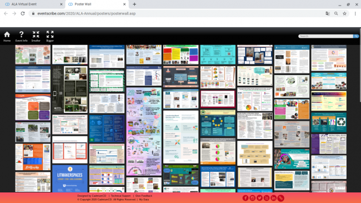Make posters Bigger with expand icon
The image size is (361, 203).
(50, 37)
